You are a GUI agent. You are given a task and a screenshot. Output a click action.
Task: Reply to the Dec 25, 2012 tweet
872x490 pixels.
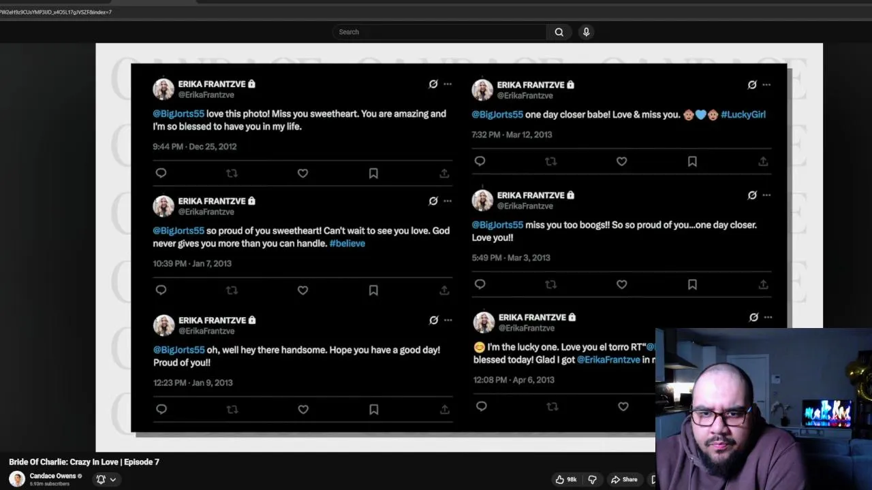pos(161,173)
